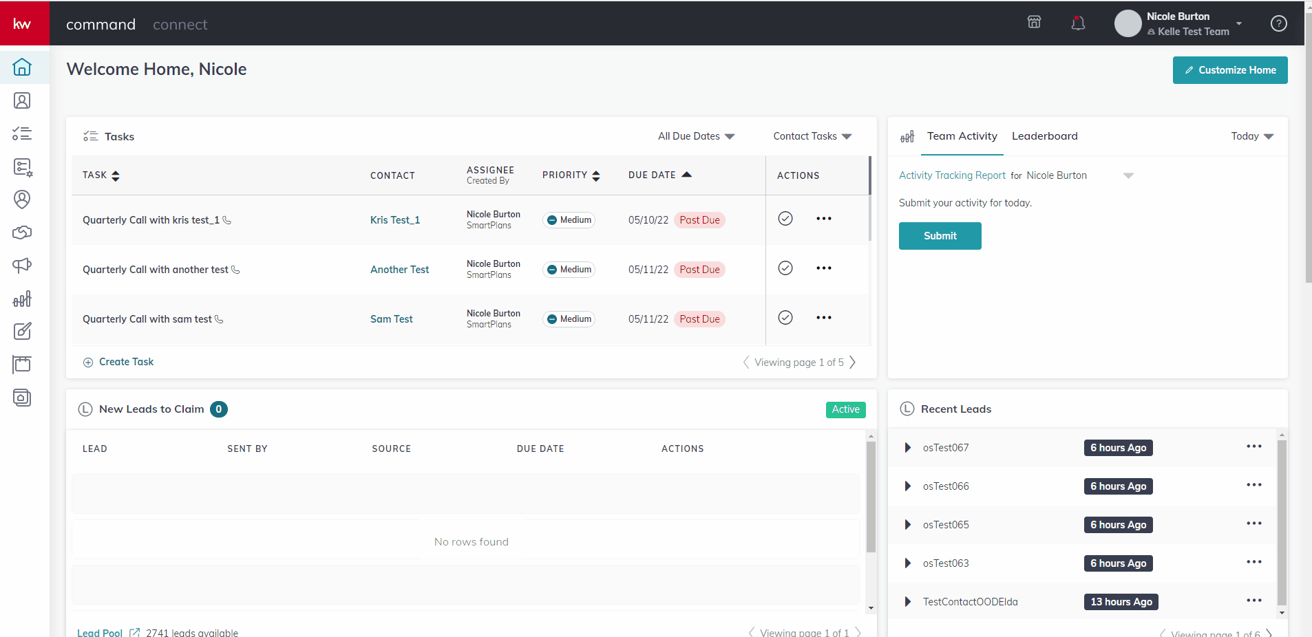Click the Past Due badge for 05/10/22
The image size is (1312, 637).
coord(699,220)
